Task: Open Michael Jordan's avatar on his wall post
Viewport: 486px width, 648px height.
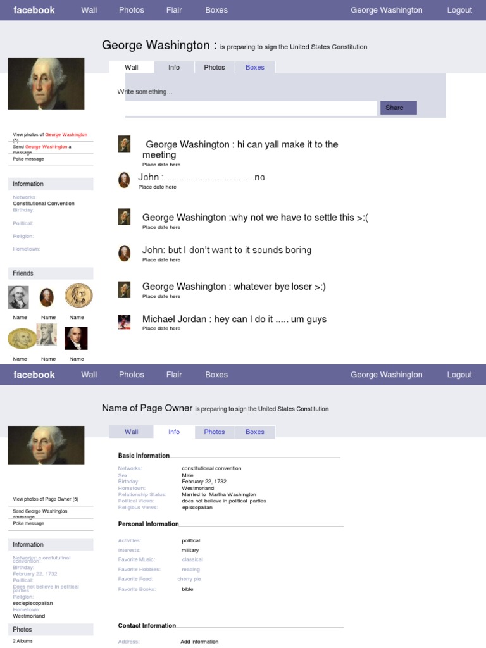Action: (x=125, y=322)
